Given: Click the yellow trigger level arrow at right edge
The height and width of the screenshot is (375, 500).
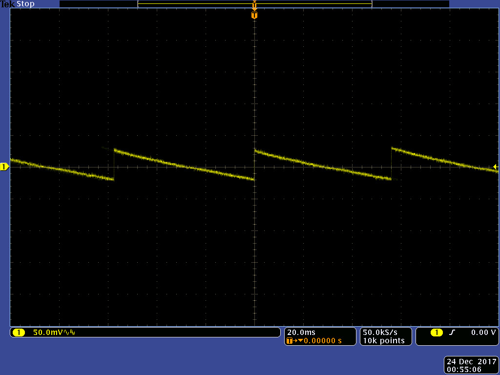Looking at the screenshot, I should (495, 167).
